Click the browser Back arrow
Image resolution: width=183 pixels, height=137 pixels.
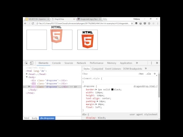coord(25,24)
